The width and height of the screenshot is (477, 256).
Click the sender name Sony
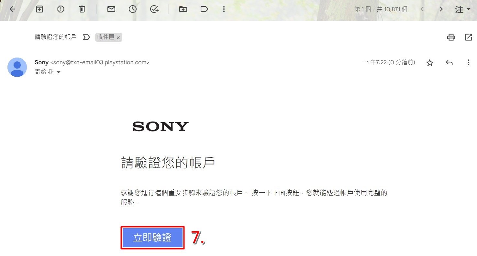pyautogui.click(x=41, y=62)
